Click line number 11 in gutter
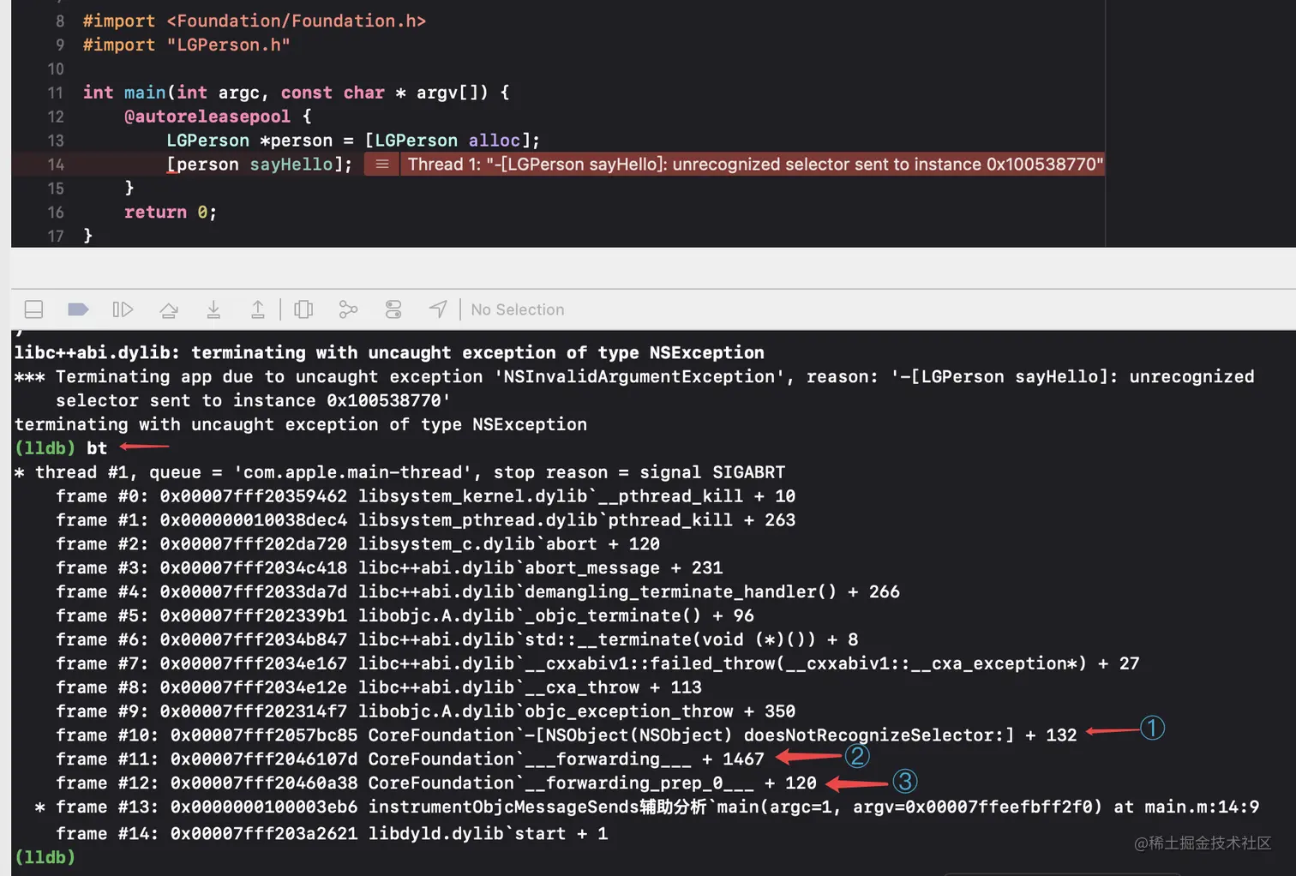 56,93
